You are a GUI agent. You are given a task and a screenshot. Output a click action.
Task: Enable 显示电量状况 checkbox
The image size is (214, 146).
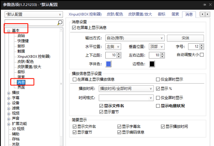158,106
